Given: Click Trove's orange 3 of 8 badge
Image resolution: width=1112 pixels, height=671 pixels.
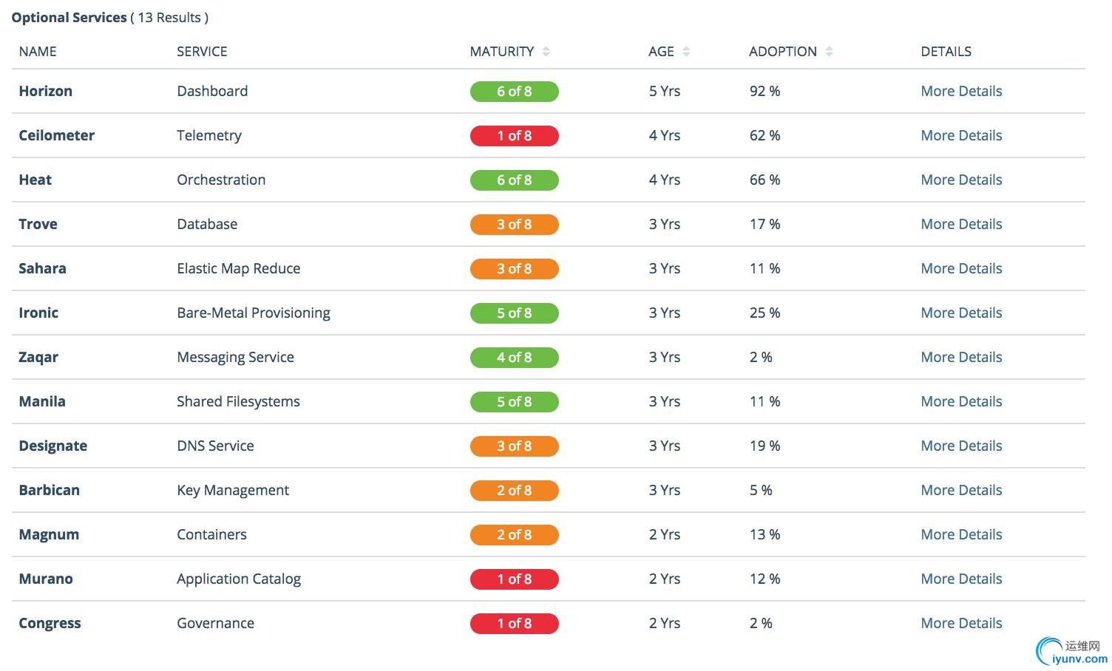Looking at the screenshot, I should pyautogui.click(x=514, y=225).
